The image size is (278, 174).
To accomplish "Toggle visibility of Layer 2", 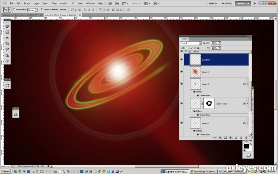I will (x=182, y=123).
